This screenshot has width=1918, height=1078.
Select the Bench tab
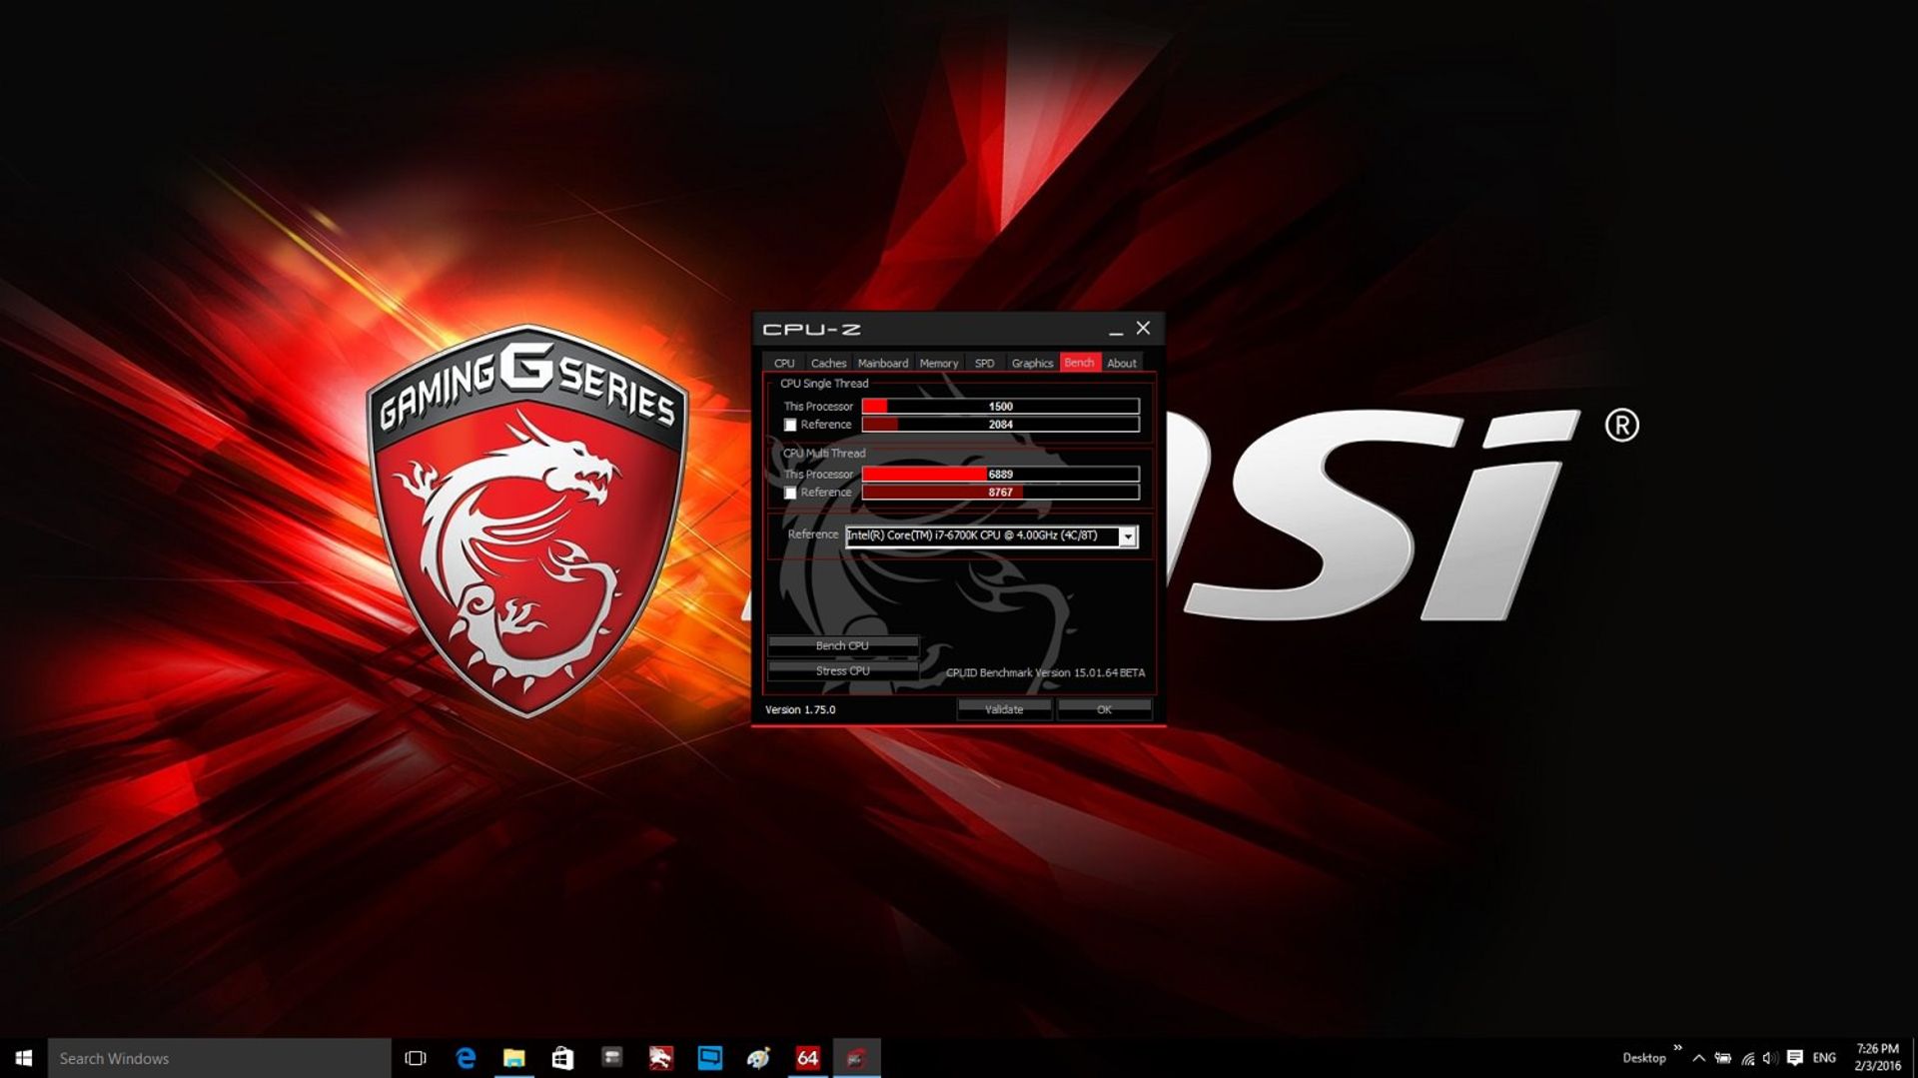tap(1079, 362)
